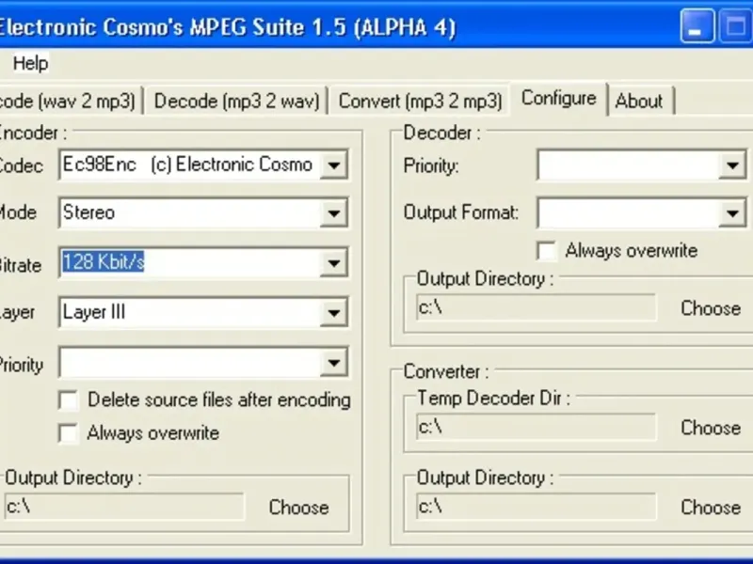
Task: Switch to the Convert (mp3 2 mp3) tab
Action: (420, 101)
